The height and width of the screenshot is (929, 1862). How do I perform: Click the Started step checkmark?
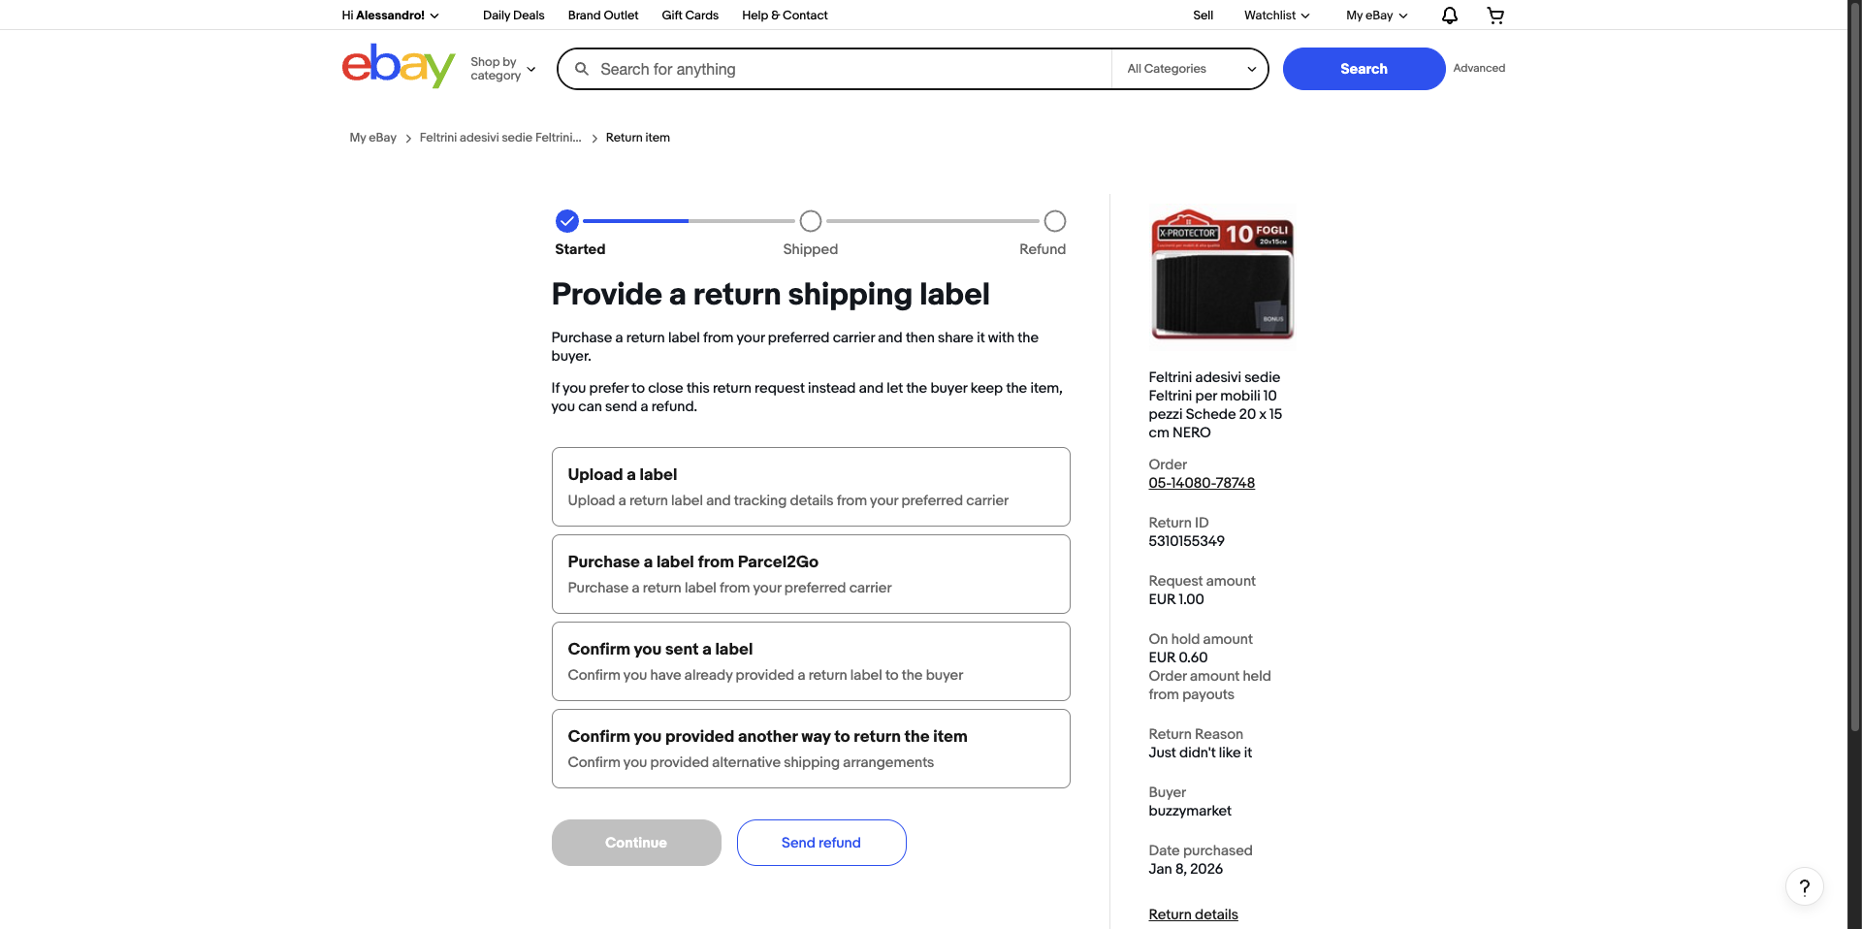pyautogui.click(x=567, y=221)
